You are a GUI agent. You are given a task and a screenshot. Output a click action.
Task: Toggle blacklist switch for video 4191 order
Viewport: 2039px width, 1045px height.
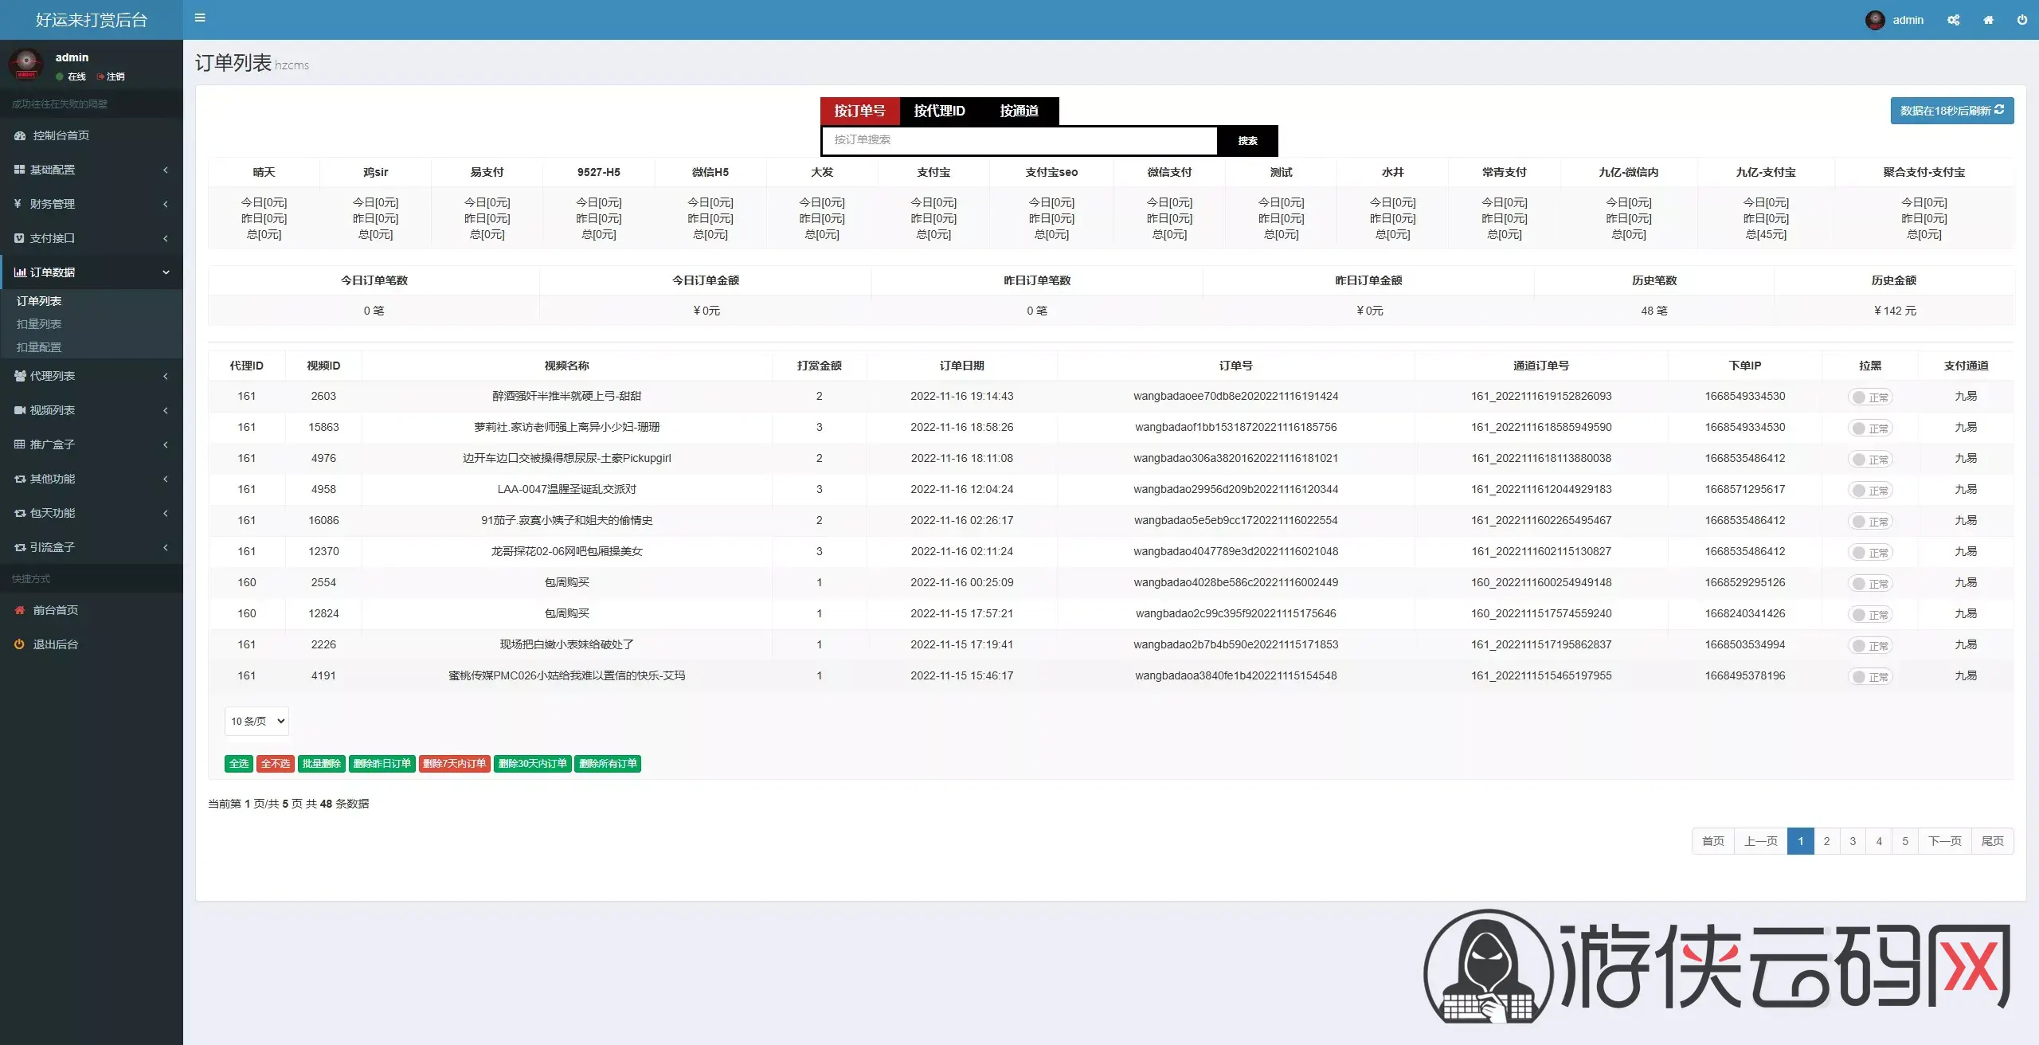pos(1869,676)
